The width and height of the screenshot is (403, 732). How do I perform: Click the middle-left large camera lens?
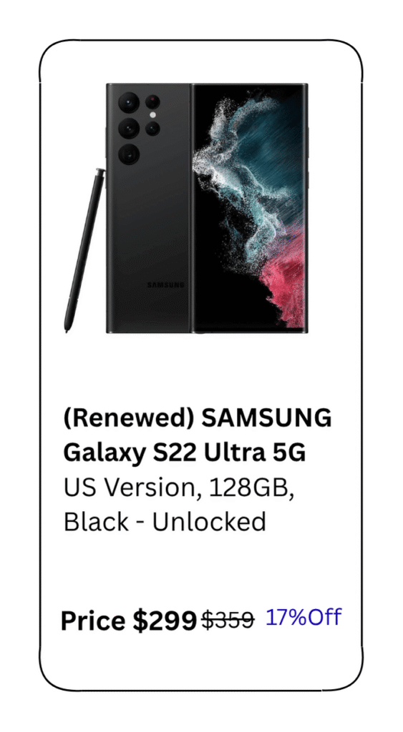pos(129,129)
